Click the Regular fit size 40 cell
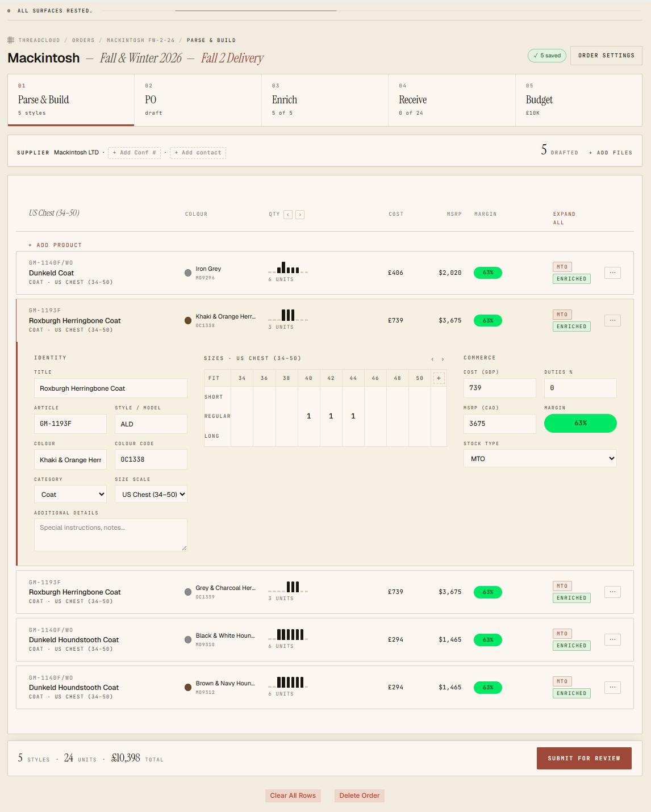Viewport: 651px width, 812px height. pyautogui.click(x=309, y=416)
